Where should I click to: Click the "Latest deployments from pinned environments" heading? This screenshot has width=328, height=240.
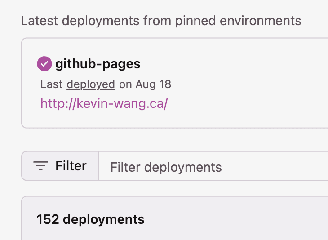tap(161, 21)
